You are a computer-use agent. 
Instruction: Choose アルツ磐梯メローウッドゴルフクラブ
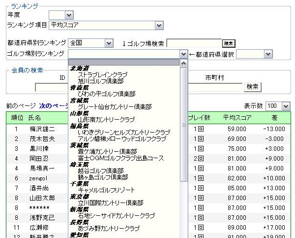click(x=122, y=139)
